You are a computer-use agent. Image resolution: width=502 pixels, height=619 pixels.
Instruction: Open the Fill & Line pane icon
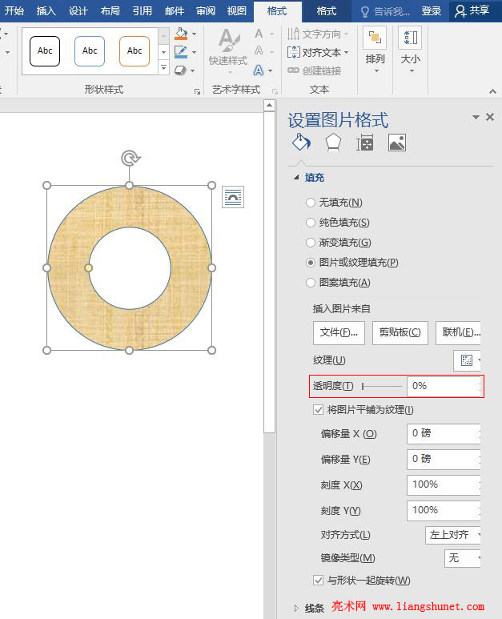click(301, 142)
